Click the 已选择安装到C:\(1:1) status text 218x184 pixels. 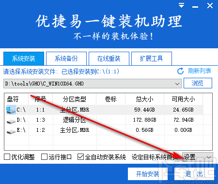click(90, 71)
